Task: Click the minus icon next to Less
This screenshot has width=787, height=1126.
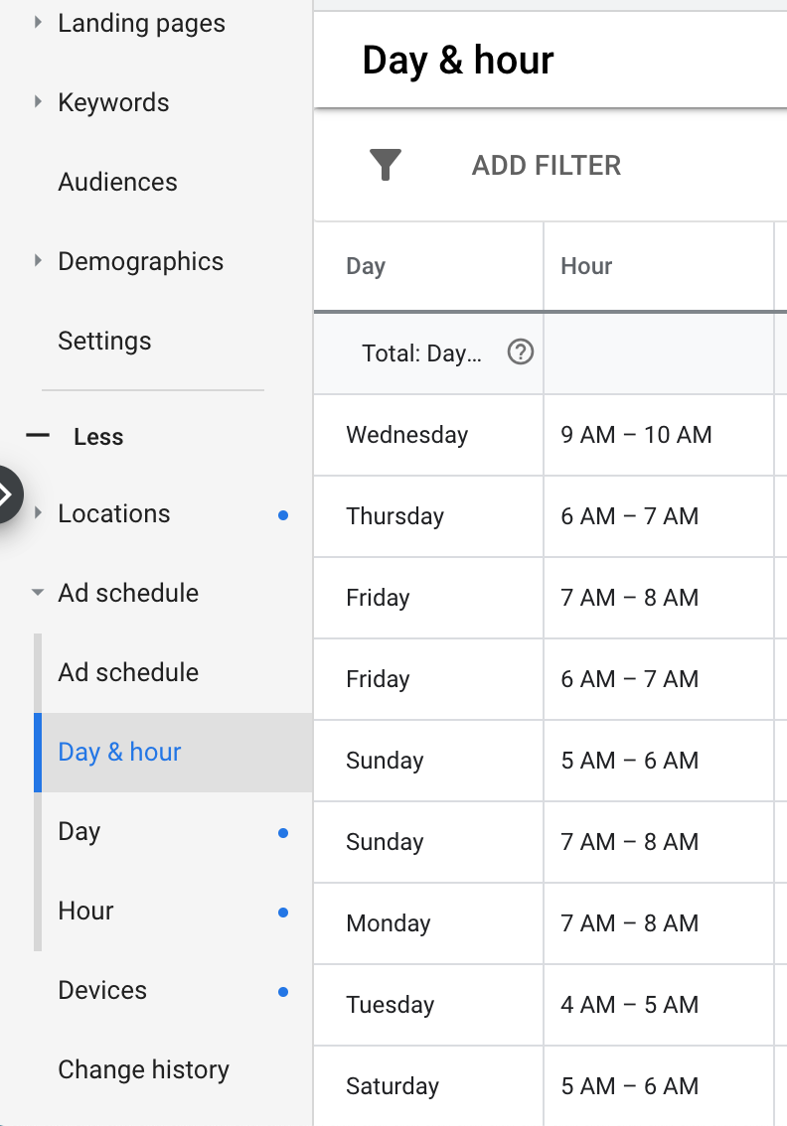Action: click(38, 435)
